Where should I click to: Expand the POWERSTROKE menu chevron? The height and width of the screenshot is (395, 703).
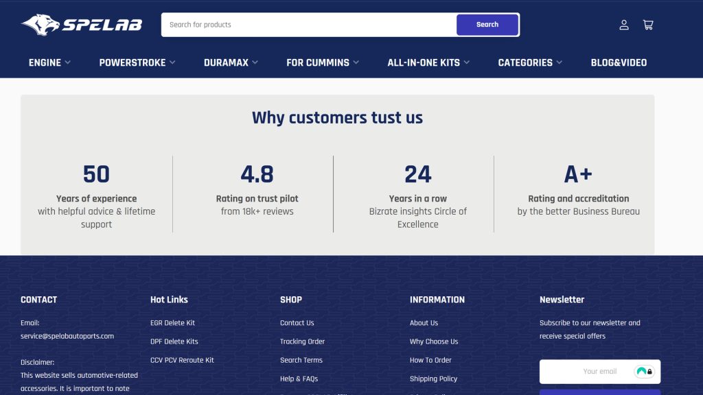pyautogui.click(x=172, y=62)
